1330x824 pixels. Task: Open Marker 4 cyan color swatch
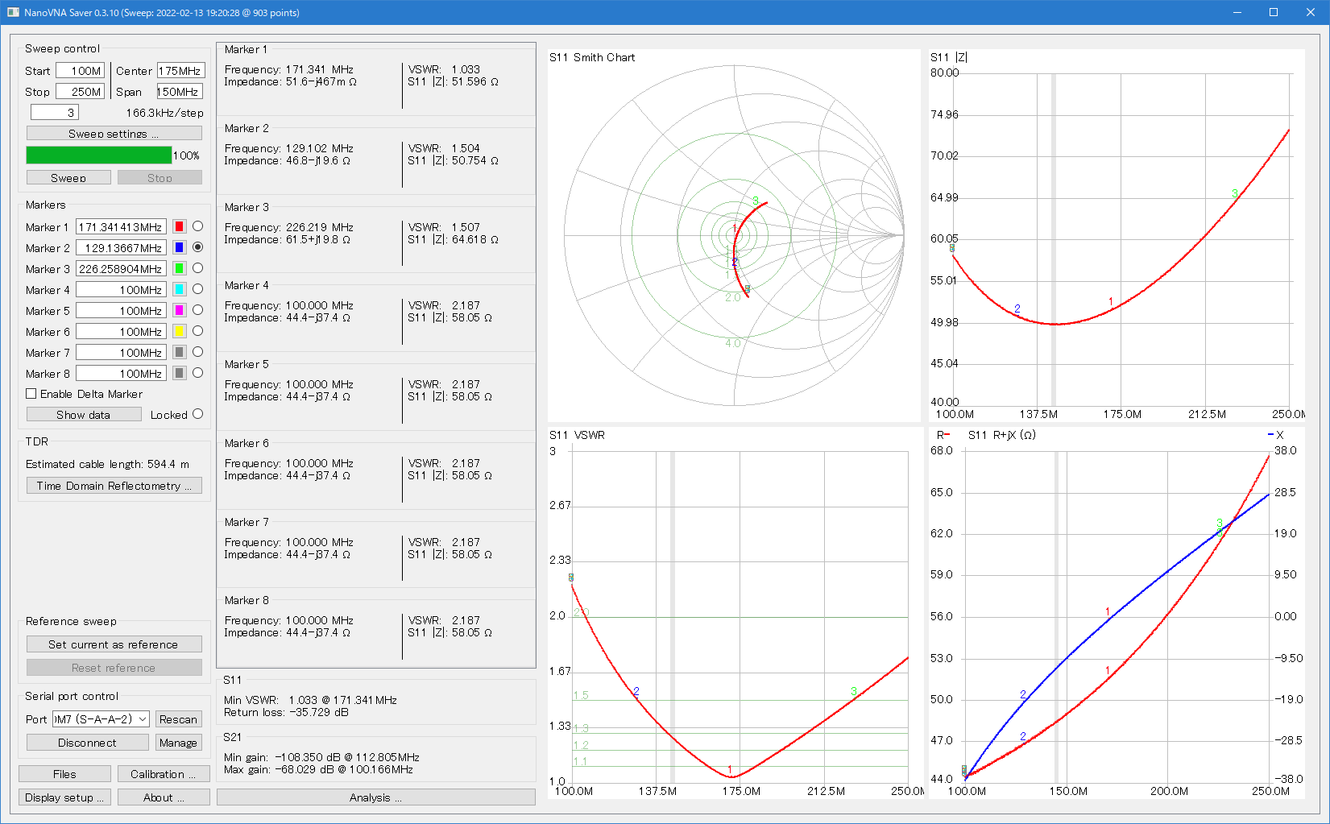coord(180,289)
